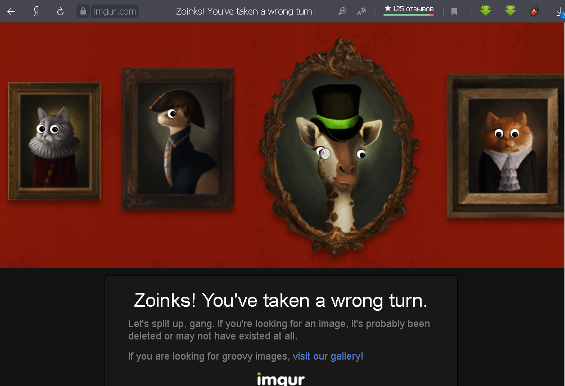The image size is (565, 386).
Task: Open the red ladybug extension
Action: click(535, 12)
